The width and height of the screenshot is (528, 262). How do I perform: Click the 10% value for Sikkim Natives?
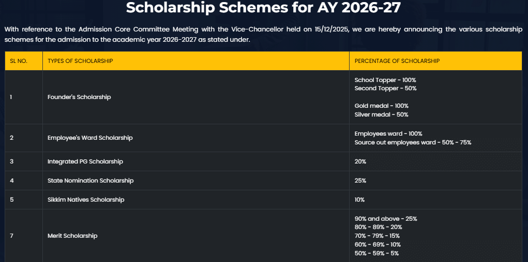coord(360,200)
